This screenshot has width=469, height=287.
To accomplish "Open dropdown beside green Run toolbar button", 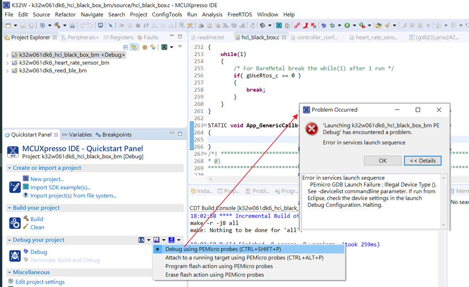I will 354,26.
